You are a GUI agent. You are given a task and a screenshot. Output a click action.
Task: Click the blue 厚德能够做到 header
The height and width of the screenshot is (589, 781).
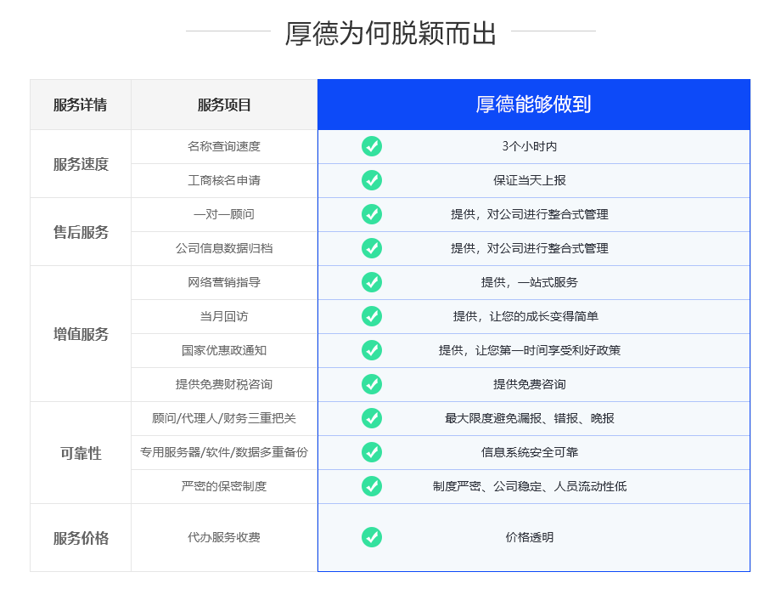[x=533, y=105]
